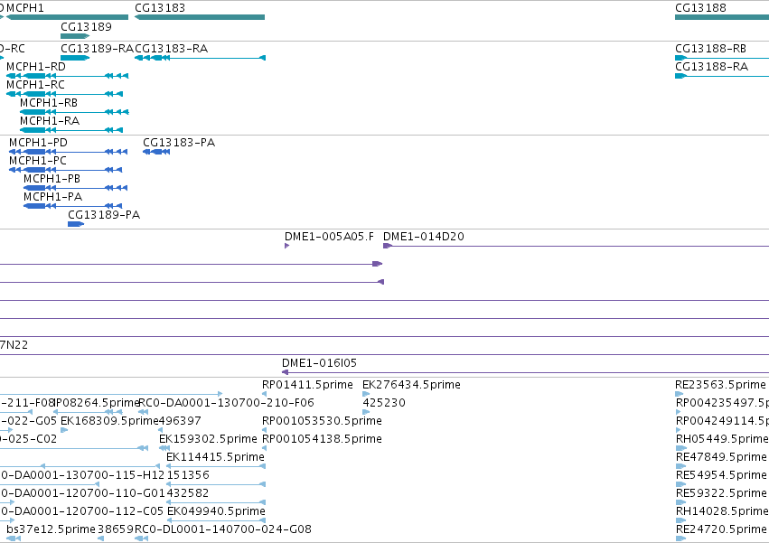Select the RC0-DL0001-140700-024-G08 EST label
The width and height of the screenshot is (769, 543).
[x=223, y=529]
